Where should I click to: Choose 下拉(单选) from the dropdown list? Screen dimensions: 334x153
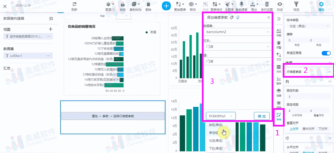(x=215, y=148)
